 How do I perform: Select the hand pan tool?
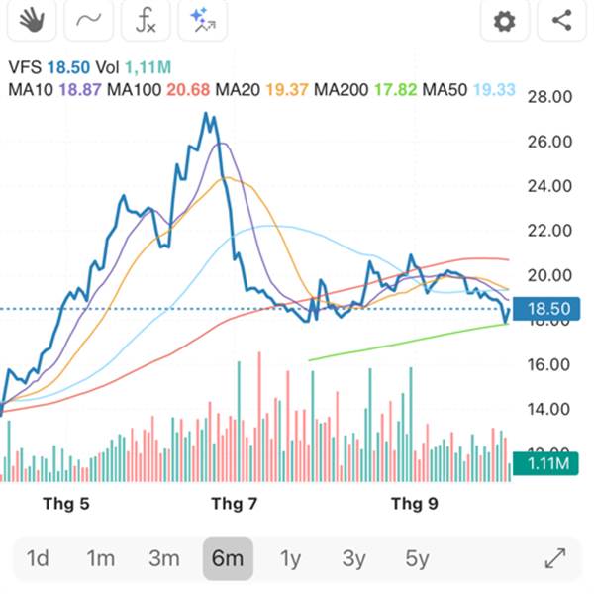(x=32, y=20)
